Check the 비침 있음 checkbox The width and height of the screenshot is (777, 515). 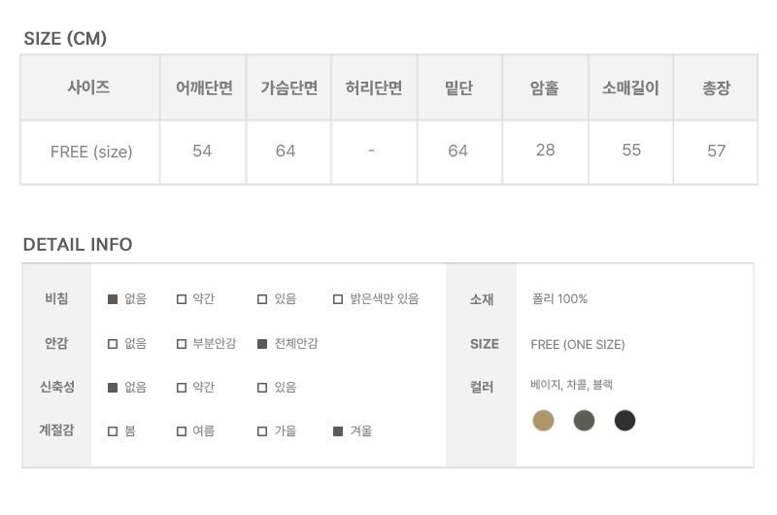tap(262, 299)
